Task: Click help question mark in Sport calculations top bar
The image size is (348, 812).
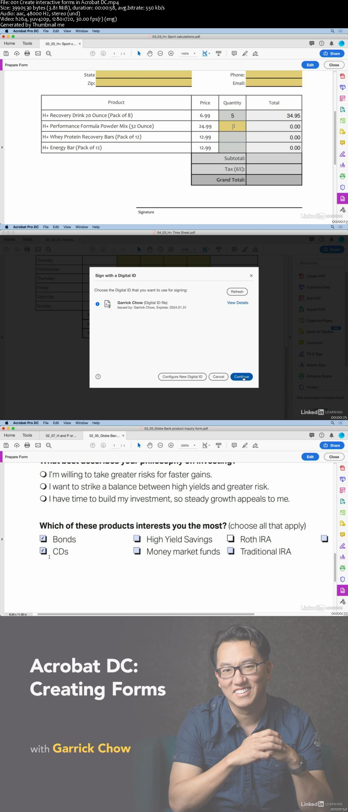Action: (x=321, y=44)
